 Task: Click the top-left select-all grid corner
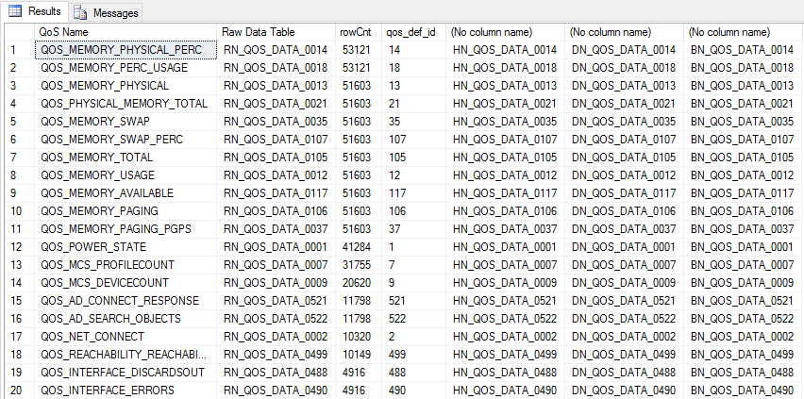pyautogui.click(x=16, y=31)
